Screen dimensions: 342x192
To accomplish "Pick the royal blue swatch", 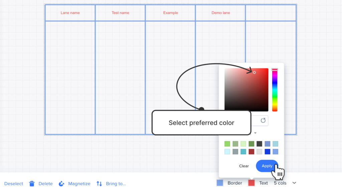I will pyautogui.click(x=268, y=152).
